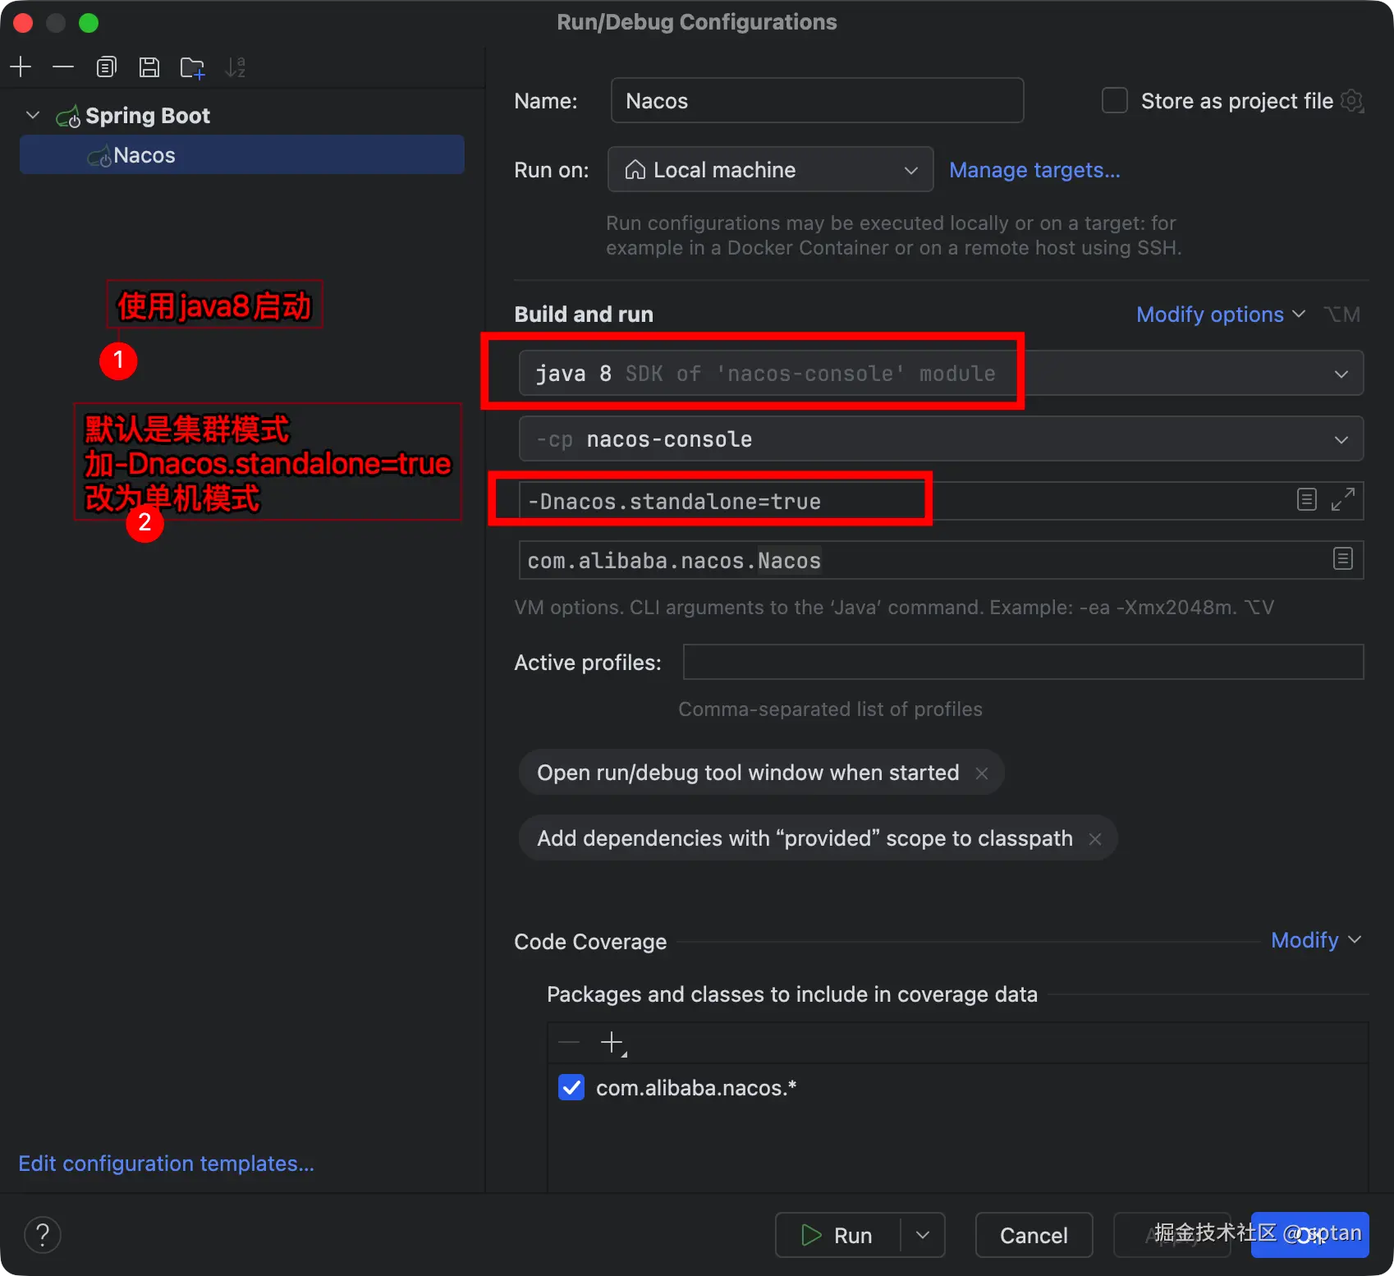
Task: Select the Spring Boot group node
Action: [148, 116]
